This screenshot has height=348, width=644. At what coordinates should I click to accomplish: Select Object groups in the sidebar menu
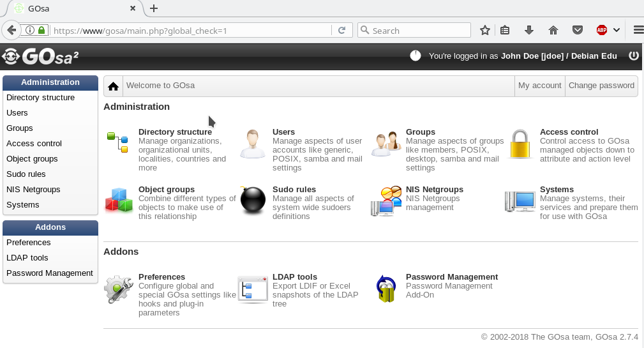[32, 158]
